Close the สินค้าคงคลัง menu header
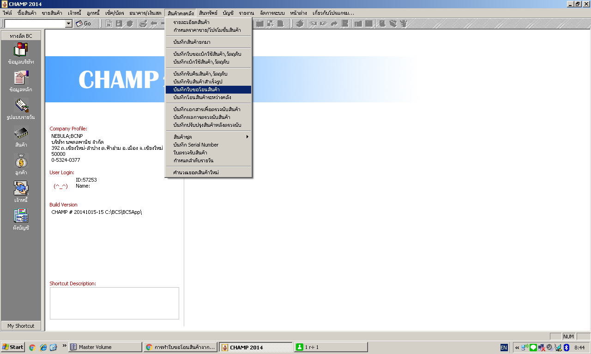The height and width of the screenshot is (354, 591). [x=181, y=13]
